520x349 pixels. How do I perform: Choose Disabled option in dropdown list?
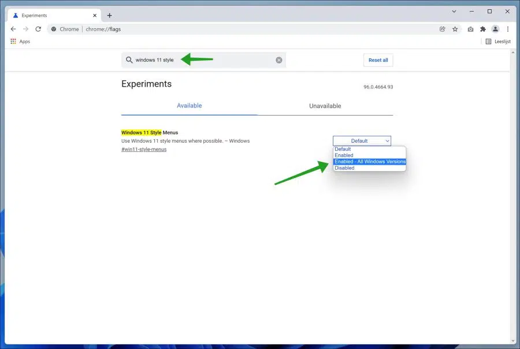[x=369, y=168]
